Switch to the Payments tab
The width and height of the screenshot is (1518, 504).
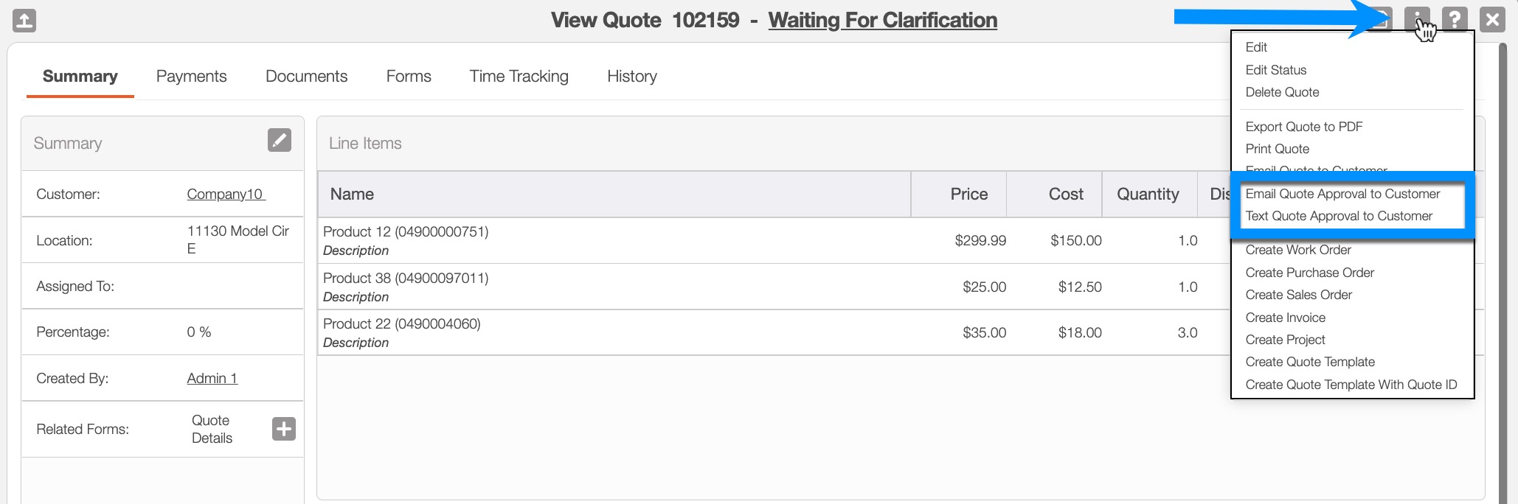pos(191,76)
